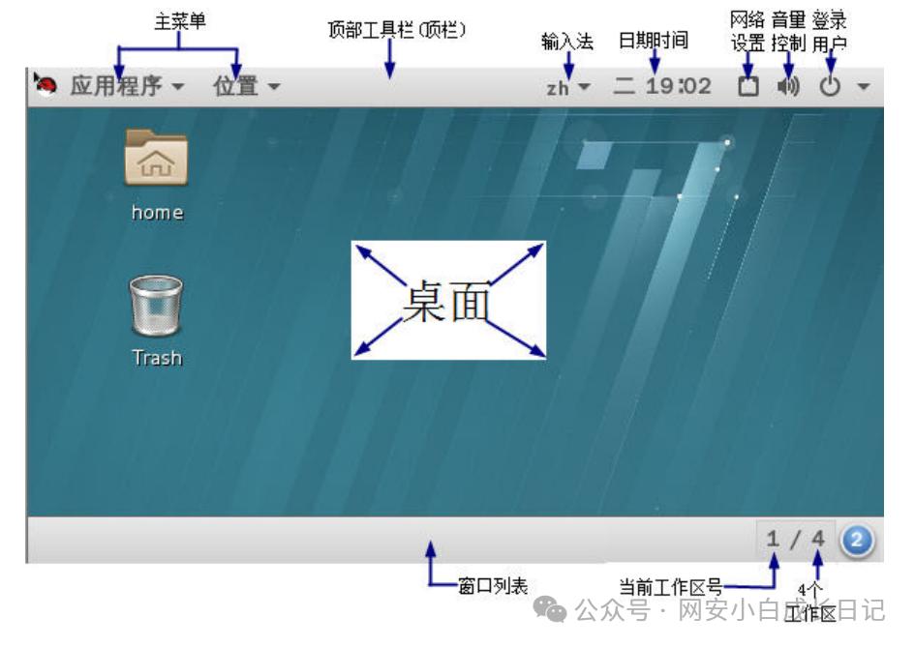915x647 pixels.
Task: Click the empty window list bar
Action: point(391,540)
